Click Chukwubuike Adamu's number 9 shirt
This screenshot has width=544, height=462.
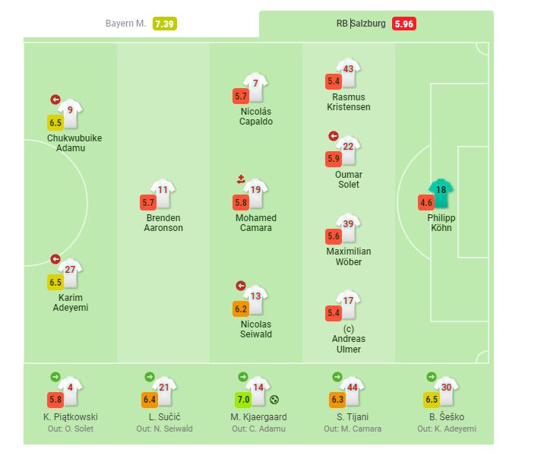pyautogui.click(x=71, y=112)
